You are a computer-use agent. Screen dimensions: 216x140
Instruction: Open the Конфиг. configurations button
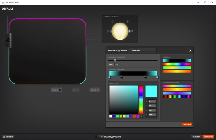click(8, 137)
